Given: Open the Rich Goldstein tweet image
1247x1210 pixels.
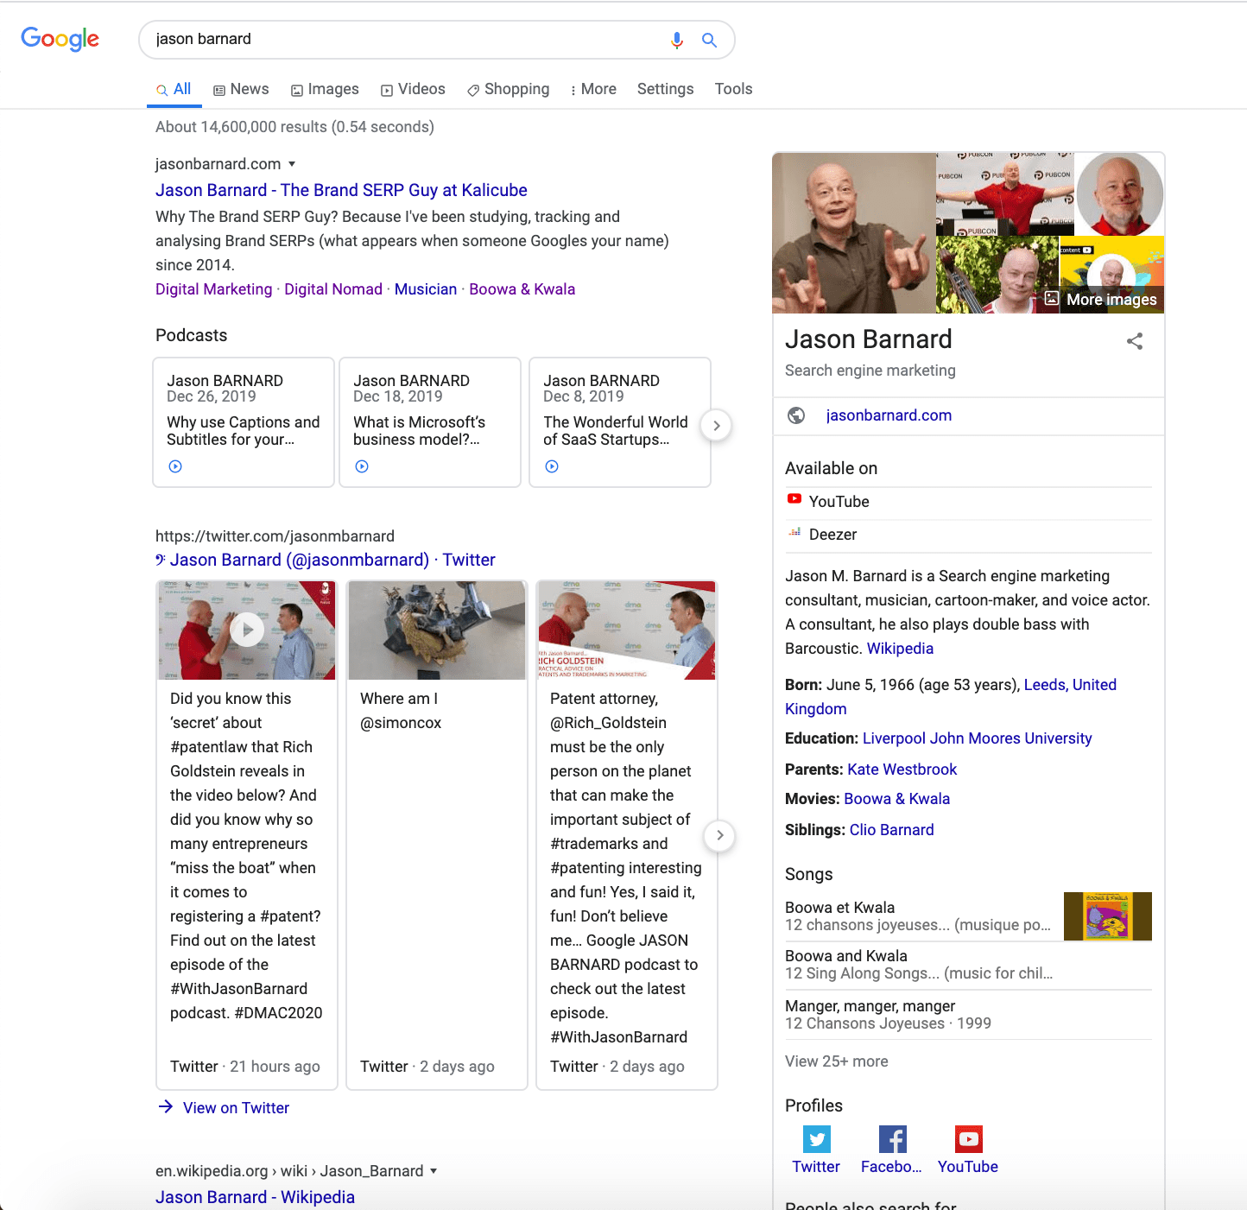Looking at the screenshot, I should coord(627,630).
